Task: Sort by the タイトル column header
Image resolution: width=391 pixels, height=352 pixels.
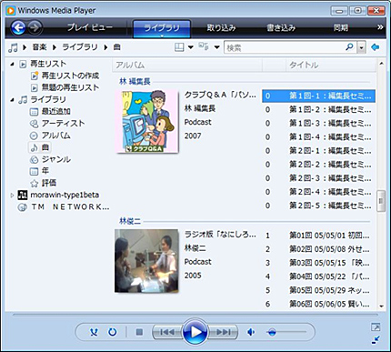Action: point(331,65)
